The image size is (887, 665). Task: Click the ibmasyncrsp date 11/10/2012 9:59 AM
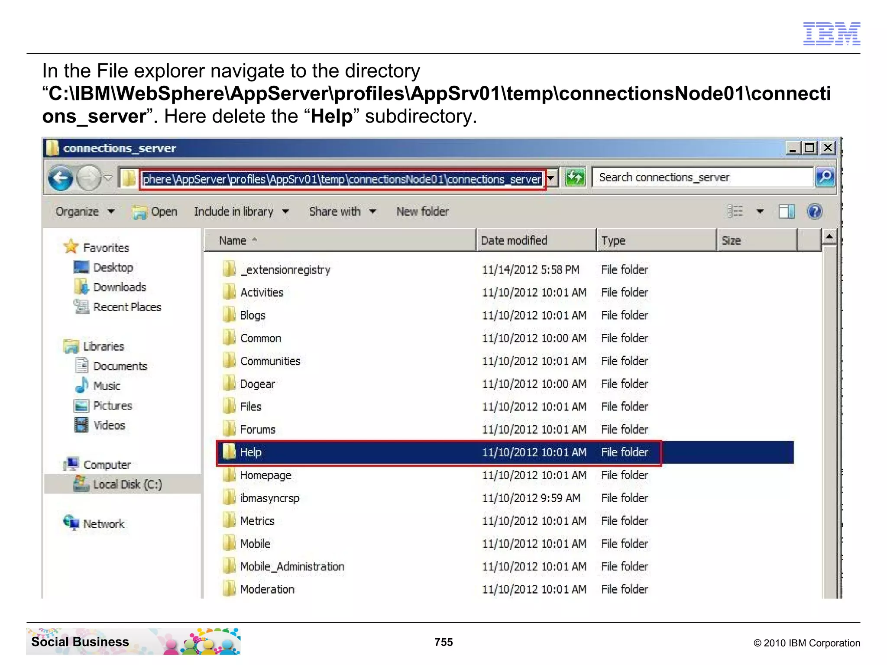(531, 498)
